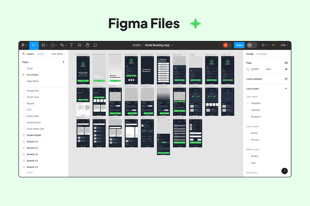
Task: Click the 100% opacity field
Action: (x=268, y=69)
